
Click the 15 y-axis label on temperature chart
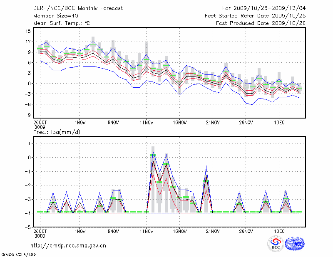(28, 31)
